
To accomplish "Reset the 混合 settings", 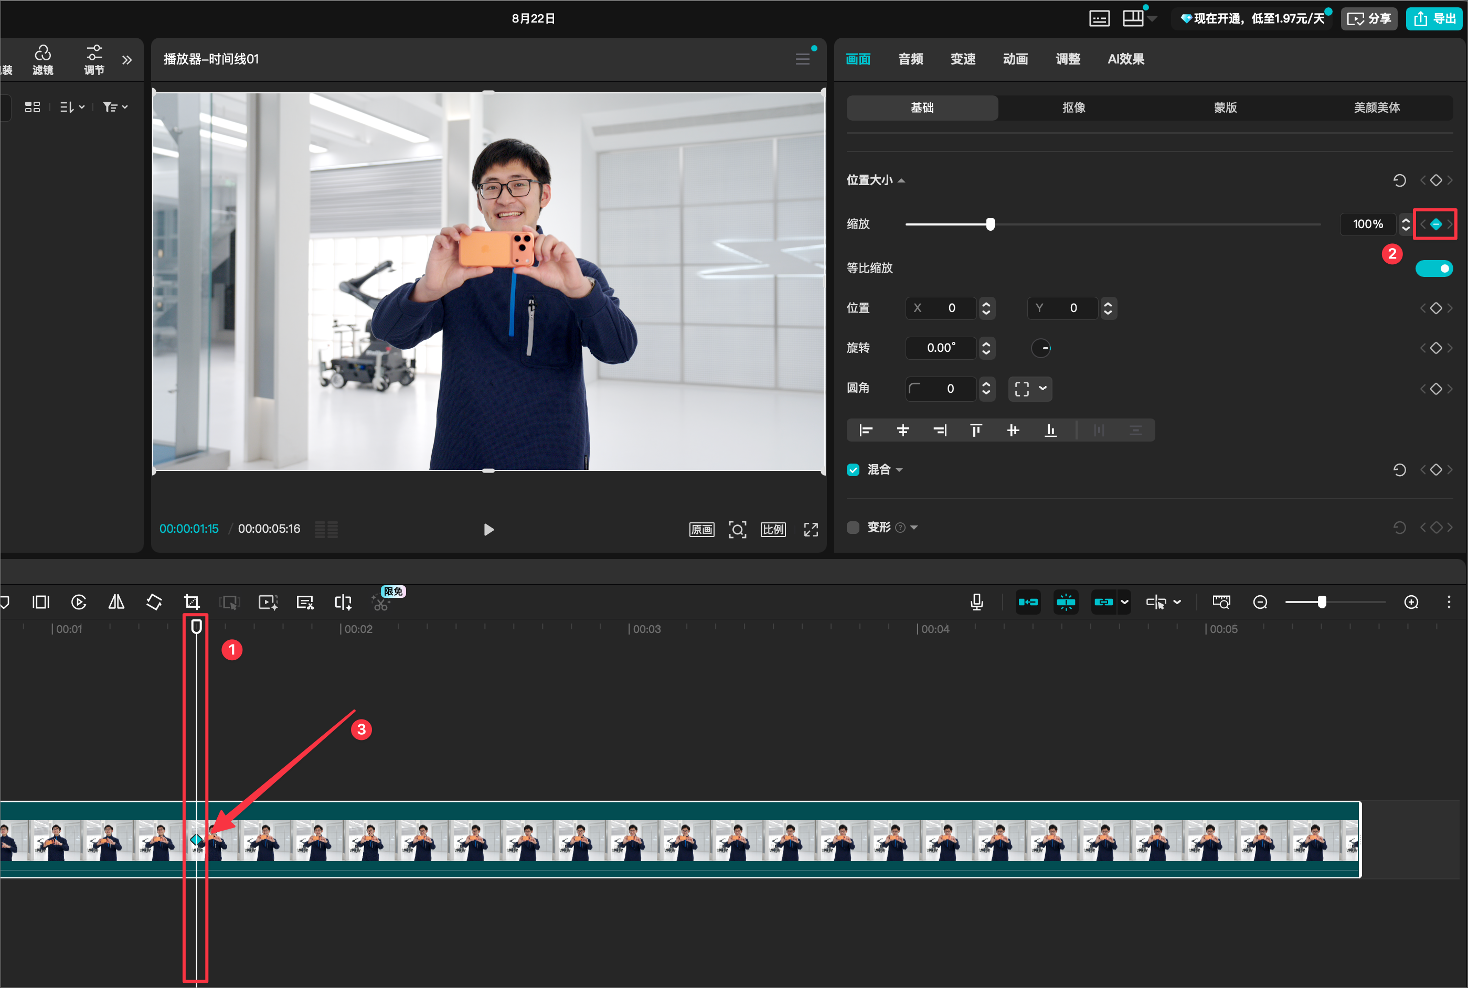I will tap(1399, 470).
